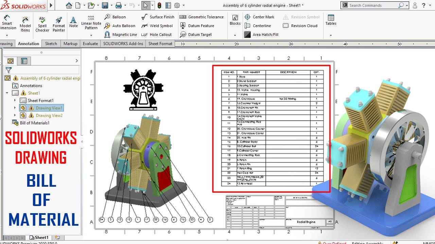Click the Tables tool icon
The image size is (435, 244).
[x=331, y=20]
